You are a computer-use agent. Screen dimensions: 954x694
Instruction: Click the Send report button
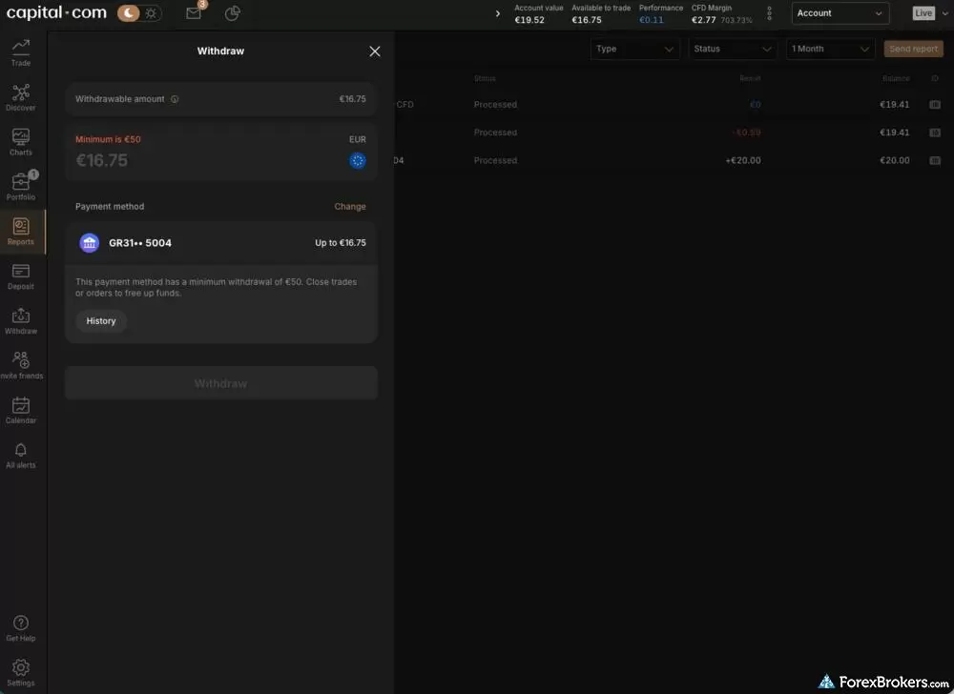[x=913, y=49]
